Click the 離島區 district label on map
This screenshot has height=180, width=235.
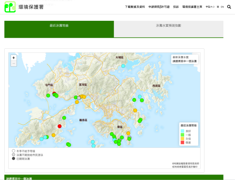click(x=83, y=120)
